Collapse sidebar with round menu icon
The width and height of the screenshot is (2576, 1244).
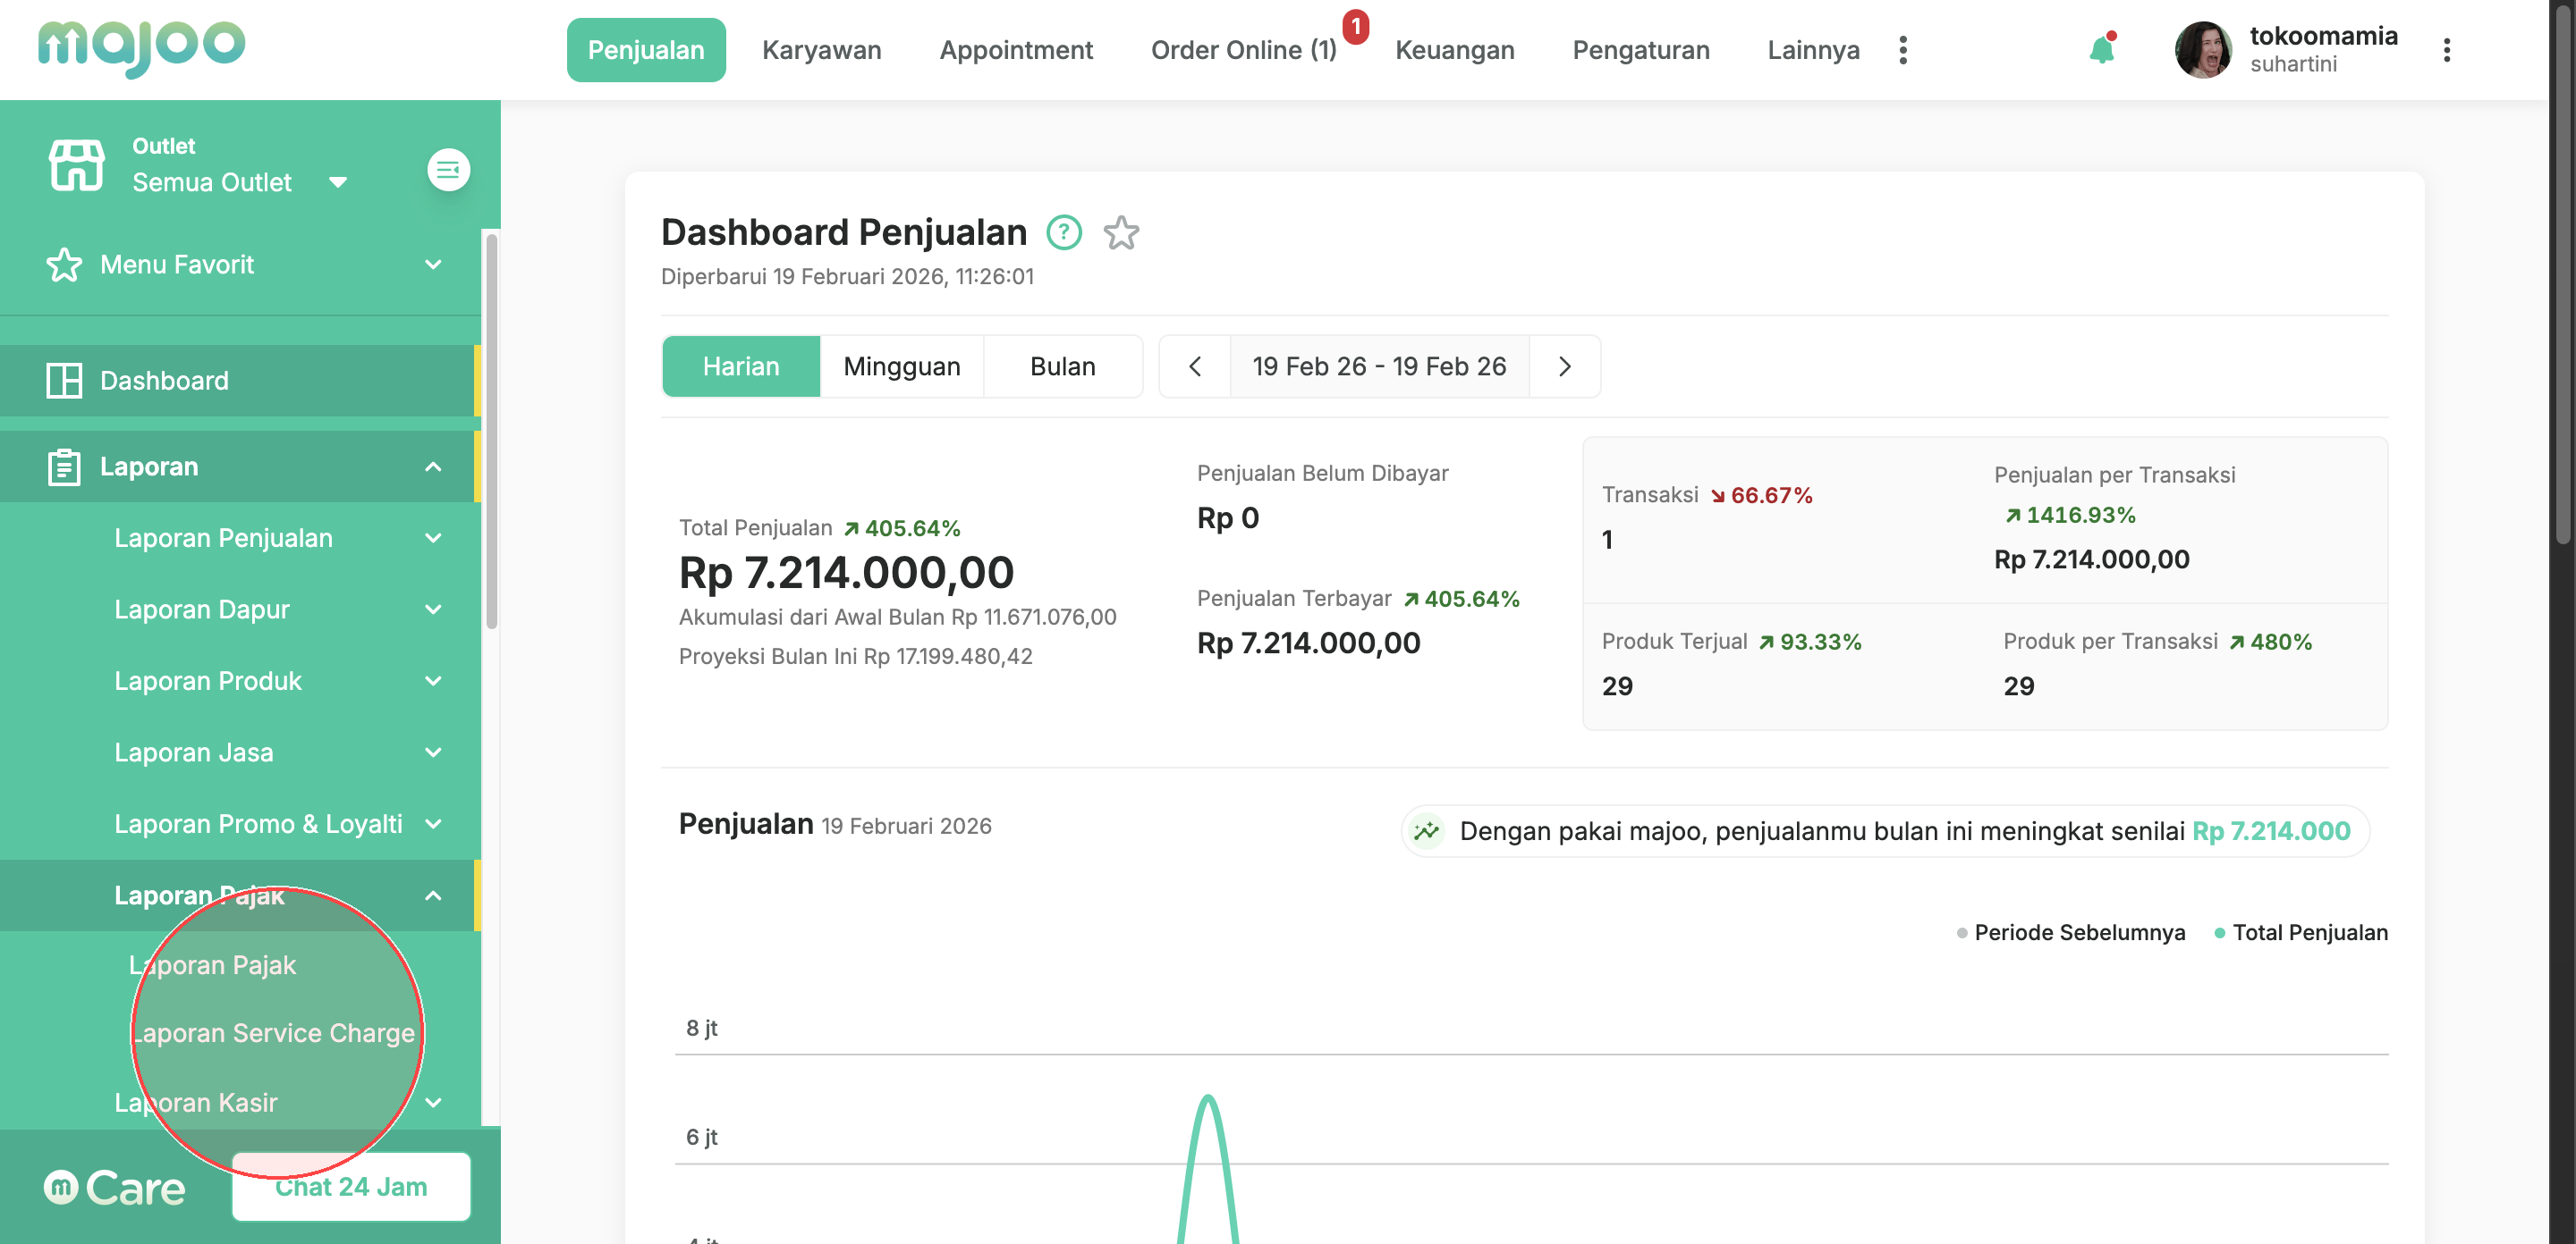click(x=448, y=170)
